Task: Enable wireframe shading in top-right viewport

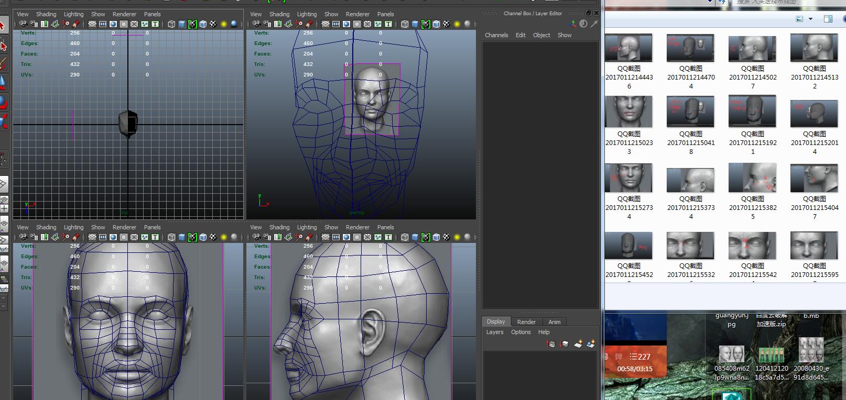Action: click(405, 24)
